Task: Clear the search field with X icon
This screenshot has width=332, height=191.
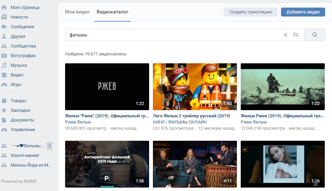Action: [x=285, y=35]
